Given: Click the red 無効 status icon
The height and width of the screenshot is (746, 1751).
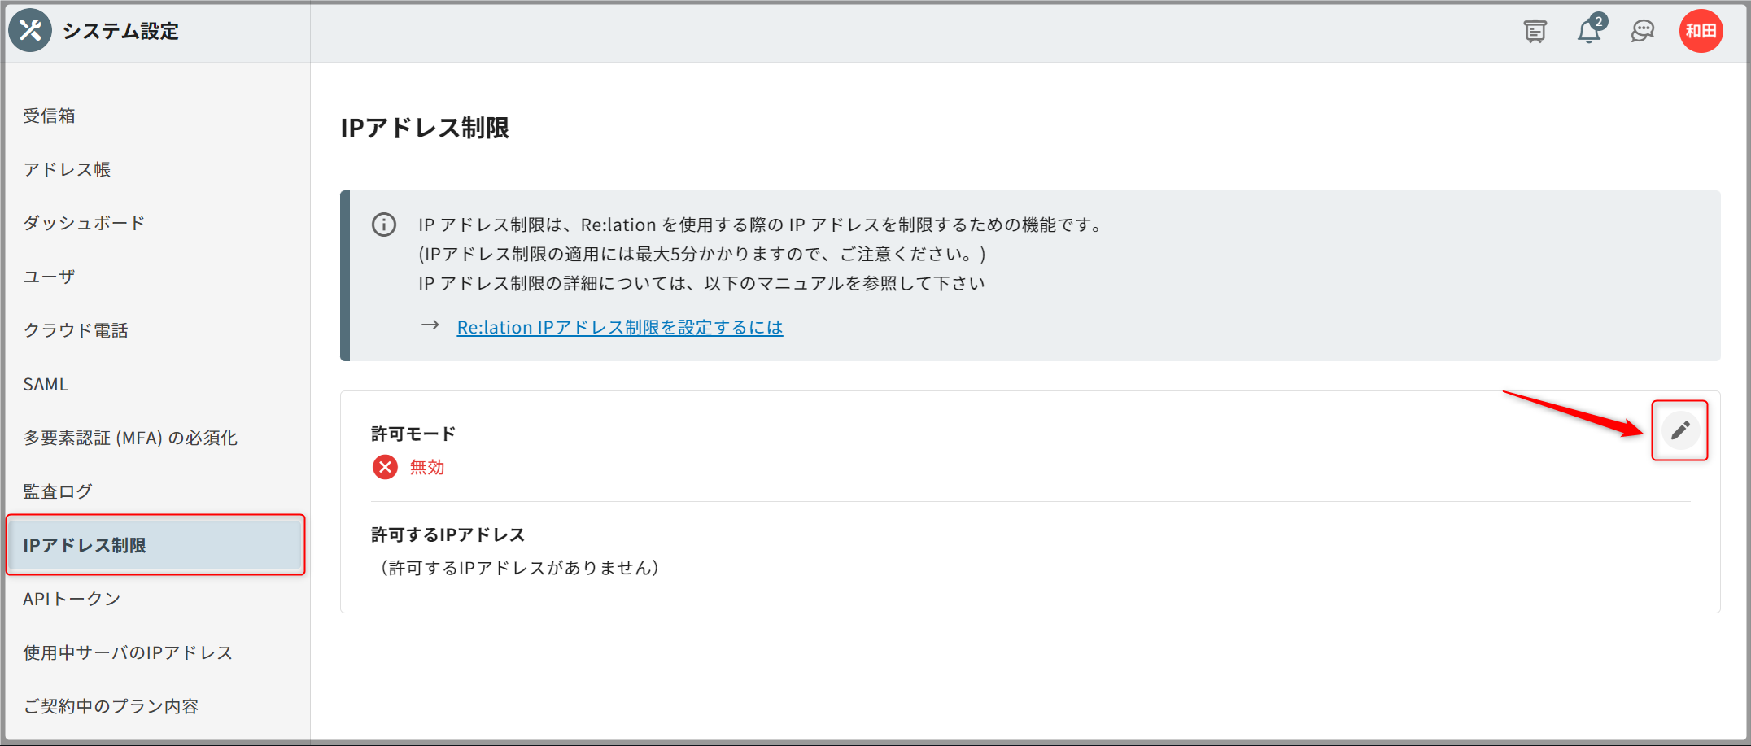Looking at the screenshot, I should 385,467.
